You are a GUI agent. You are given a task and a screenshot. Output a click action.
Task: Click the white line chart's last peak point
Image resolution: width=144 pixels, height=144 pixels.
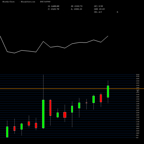[x=108, y=36]
